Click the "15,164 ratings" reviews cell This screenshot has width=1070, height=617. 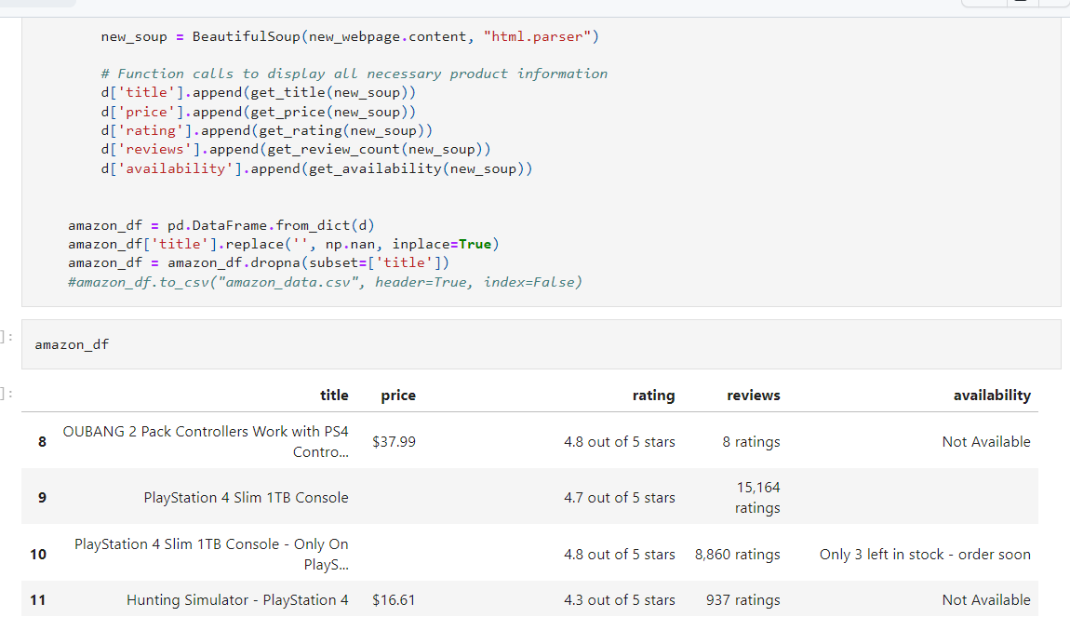click(756, 498)
